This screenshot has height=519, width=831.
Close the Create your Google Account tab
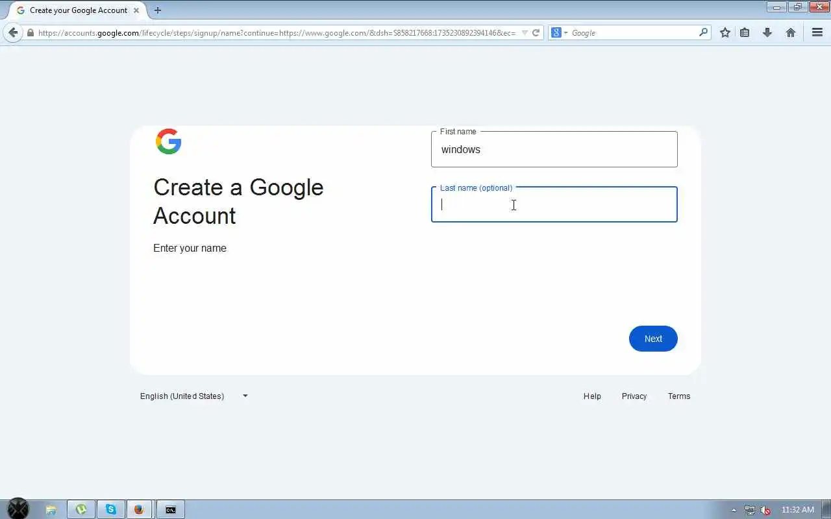136,10
